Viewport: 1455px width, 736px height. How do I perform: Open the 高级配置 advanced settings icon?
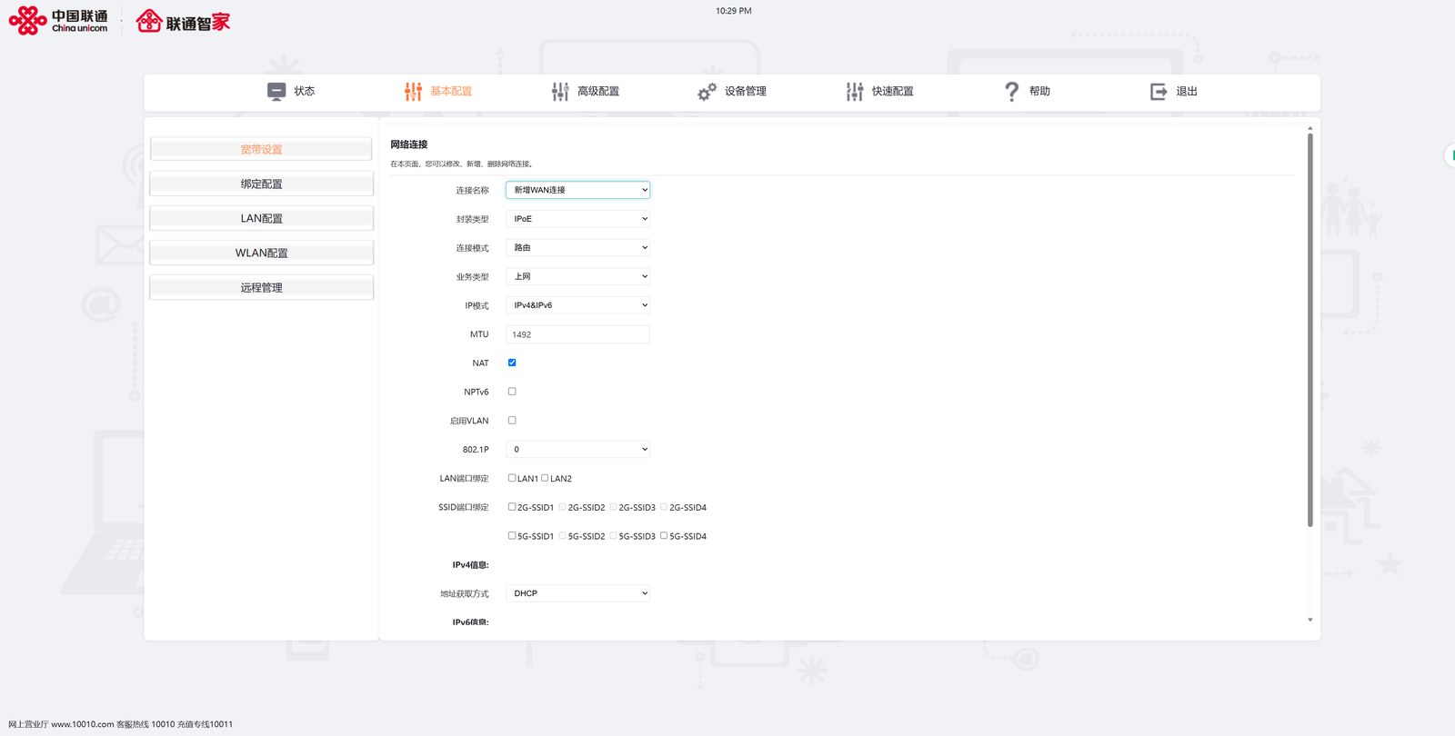point(560,91)
